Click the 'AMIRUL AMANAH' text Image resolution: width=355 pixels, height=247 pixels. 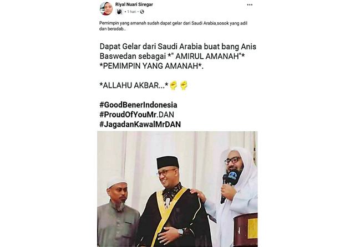point(207,56)
